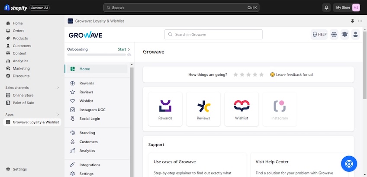The height and width of the screenshot is (177, 367).
Task: Open Visit Help Center card
Action: point(299,165)
